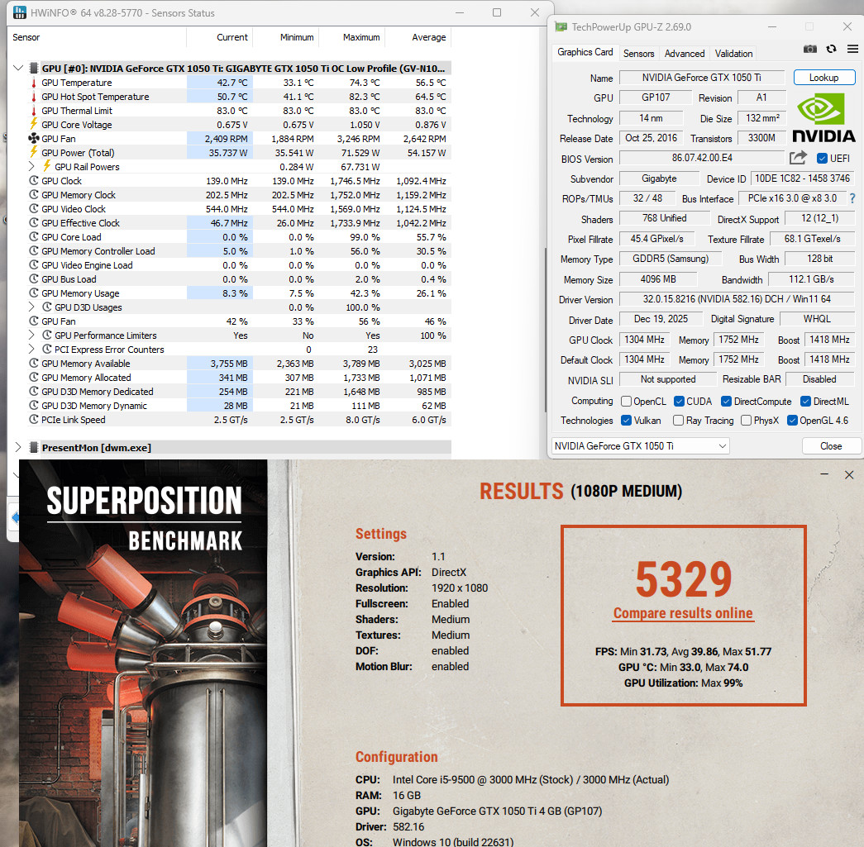Toggle the Ray Tracing checkbox
The height and width of the screenshot is (847, 864).
pyautogui.click(x=678, y=421)
